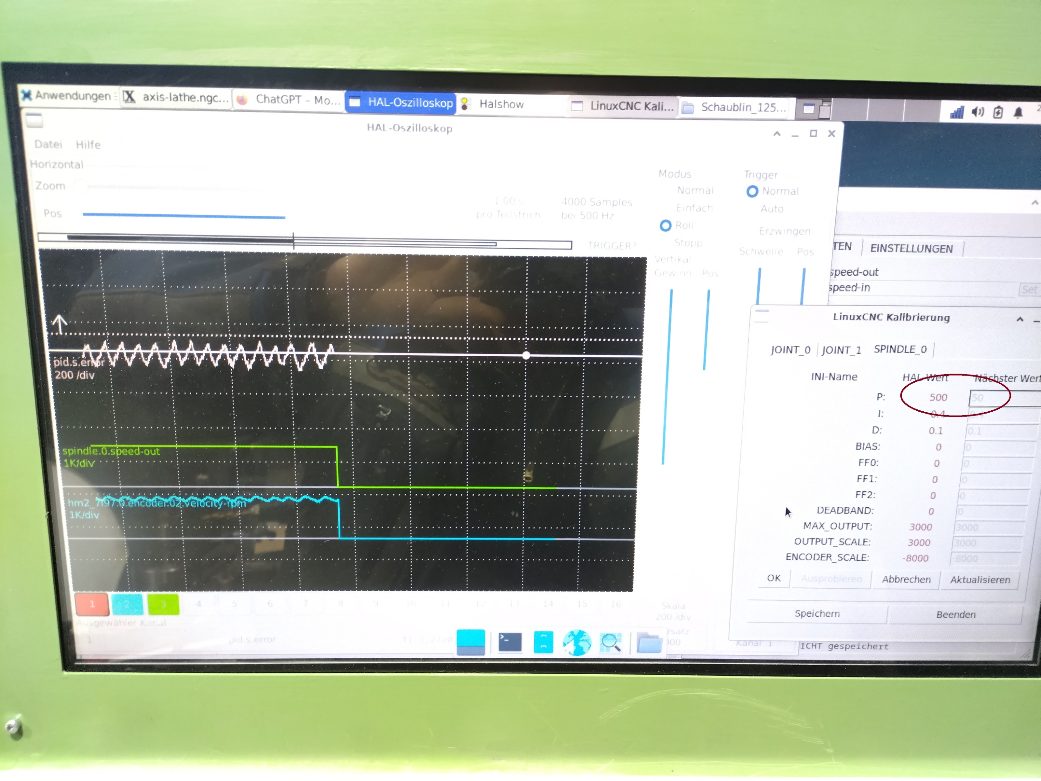Open the Anwendungen applications menu icon
Viewport: 1041px width, 781px height.
pyautogui.click(x=27, y=95)
